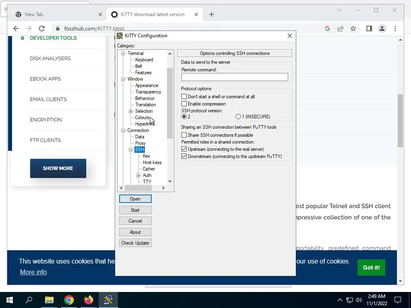Enable compression checkbox

(184, 104)
